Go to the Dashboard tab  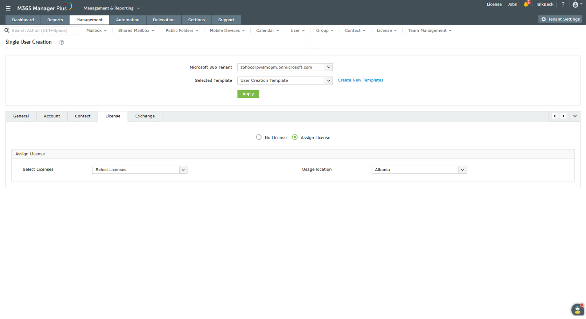23,20
